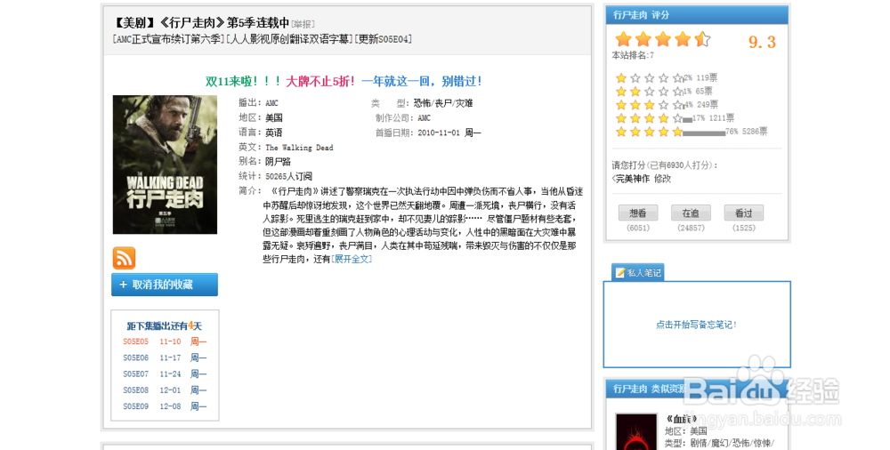Click 修改 to change your rating
This screenshot has height=450, width=890.
click(662, 178)
